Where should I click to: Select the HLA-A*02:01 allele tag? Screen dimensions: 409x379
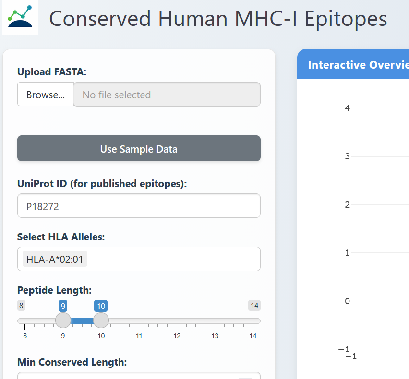tap(53, 258)
